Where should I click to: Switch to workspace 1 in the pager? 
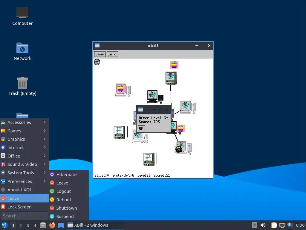[13, 226]
